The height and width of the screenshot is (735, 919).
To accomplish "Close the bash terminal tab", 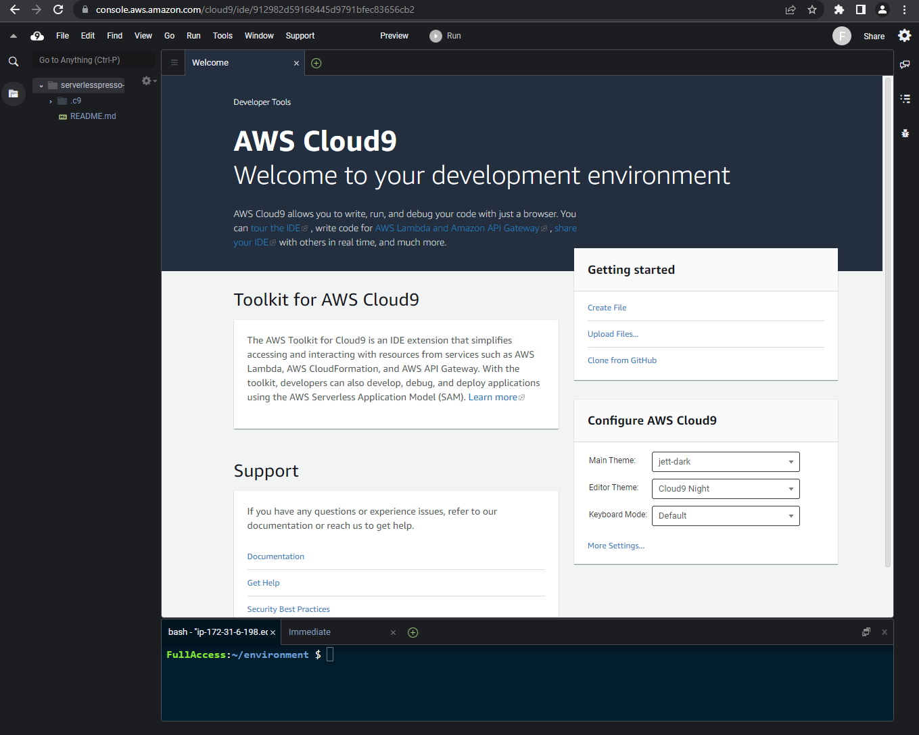I will coord(273,632).
